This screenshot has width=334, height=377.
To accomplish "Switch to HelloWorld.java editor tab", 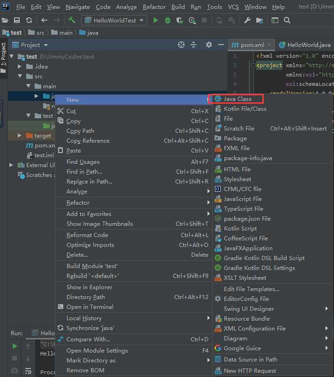I will click(x=305, y=45).
